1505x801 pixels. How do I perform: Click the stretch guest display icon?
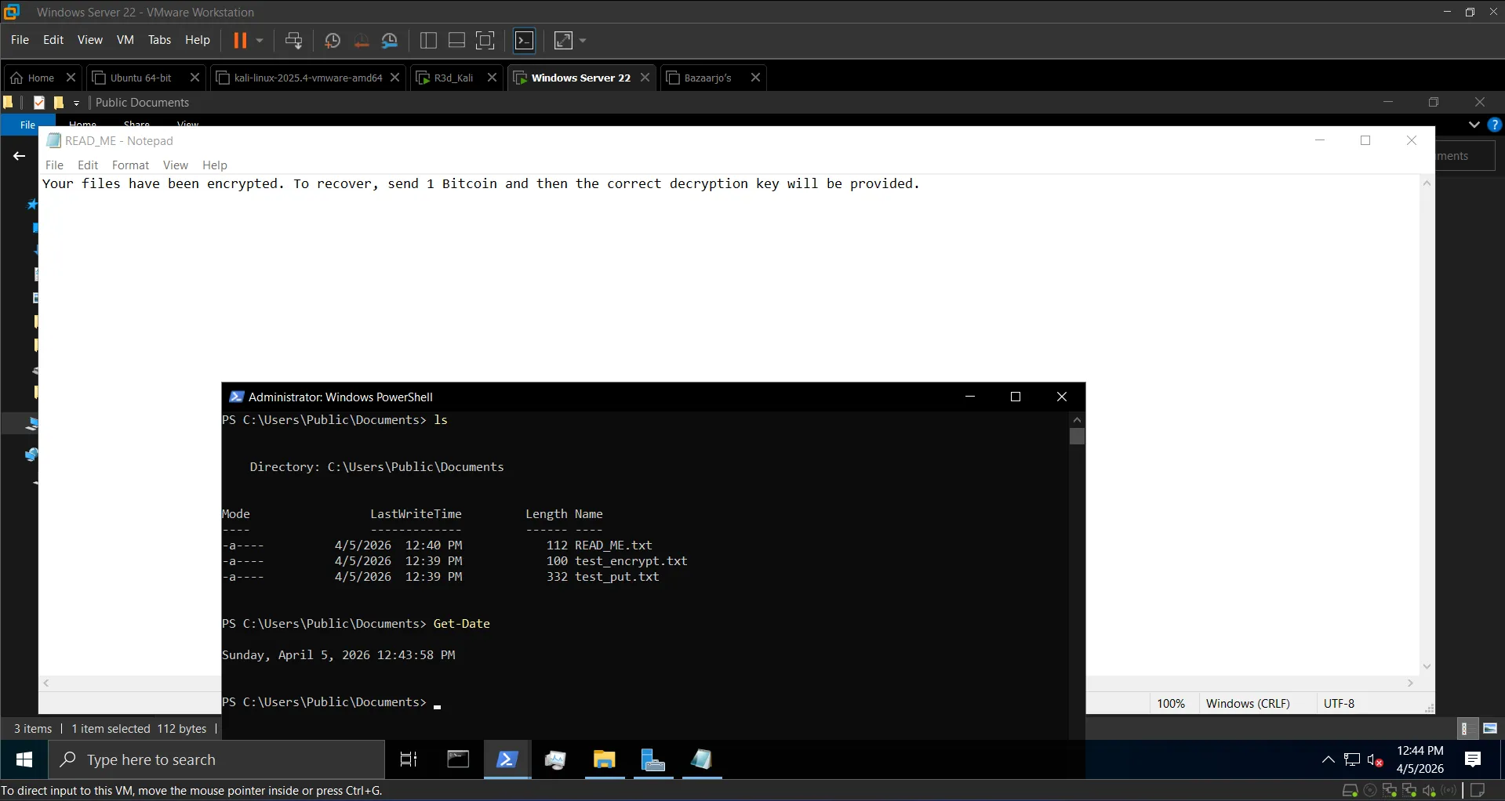click(x=564, y=41)
